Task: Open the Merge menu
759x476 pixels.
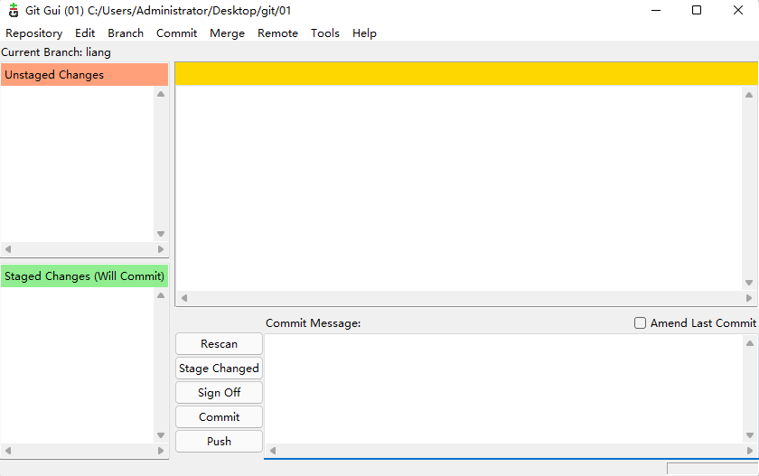Action: point(227,33)
